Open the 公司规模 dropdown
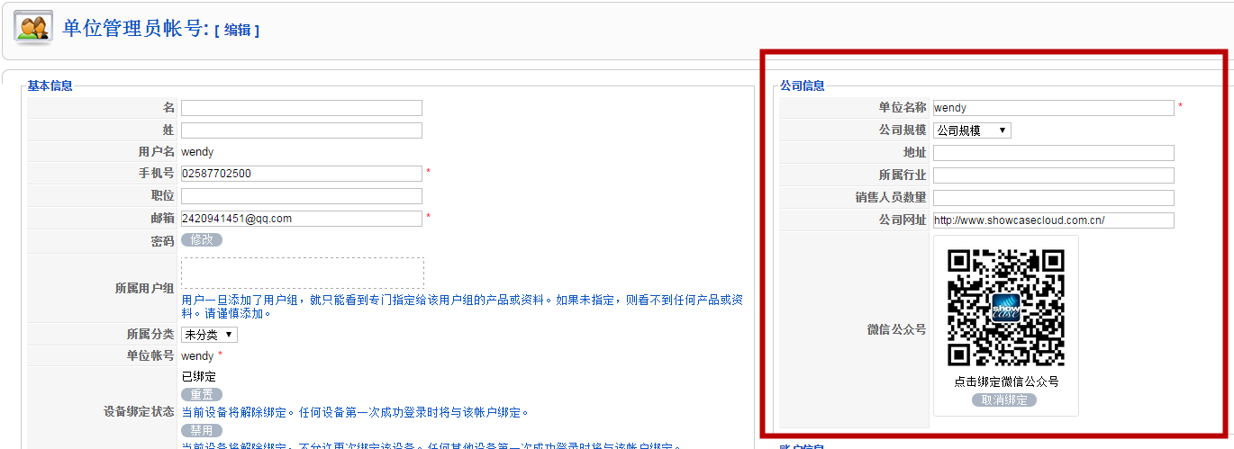This screenshot has height=449, width=1234. pyautogui.click(x=972, y=130)
